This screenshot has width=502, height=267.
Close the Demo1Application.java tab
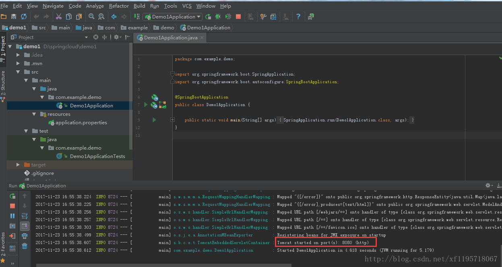[x=202, y=37]
